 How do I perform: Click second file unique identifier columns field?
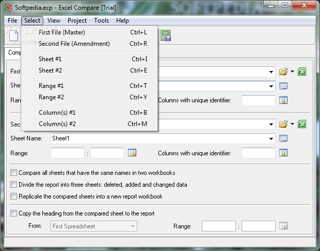point(259,153)
